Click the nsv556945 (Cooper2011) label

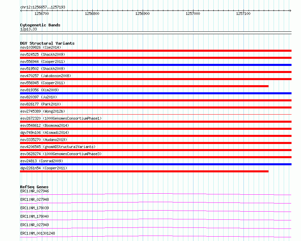(x=43, y=83)
